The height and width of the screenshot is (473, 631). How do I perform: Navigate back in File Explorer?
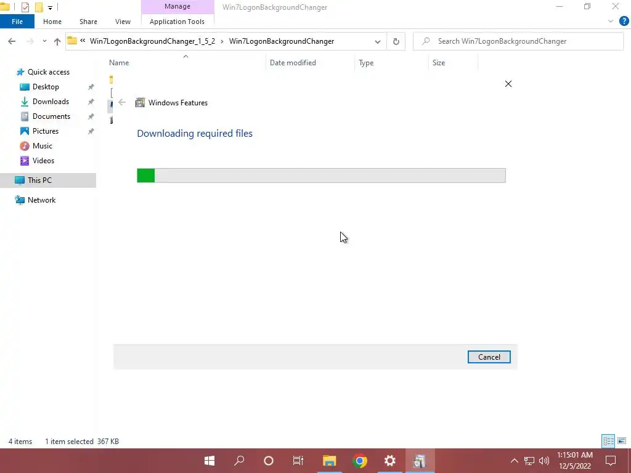12,41
